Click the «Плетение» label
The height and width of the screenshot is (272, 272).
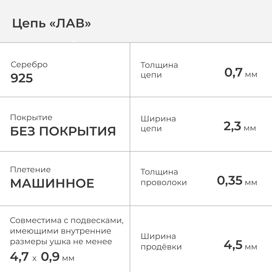pos(30,170)
